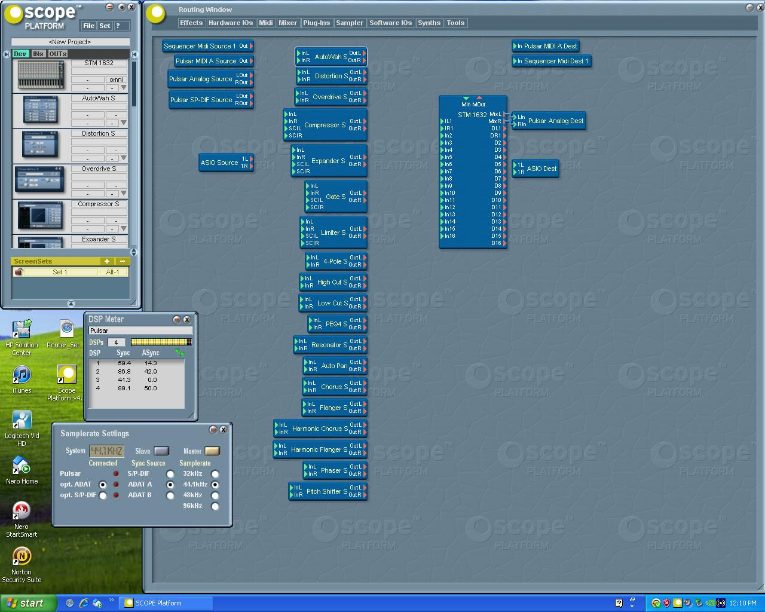The image size is (765, 612).
Task: Set samplerate to 48kHz
Action: coord(215,495)
